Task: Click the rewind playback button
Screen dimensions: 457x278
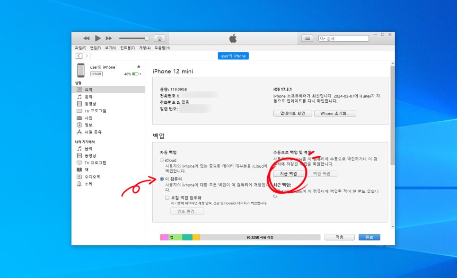Action: point(86,38)
